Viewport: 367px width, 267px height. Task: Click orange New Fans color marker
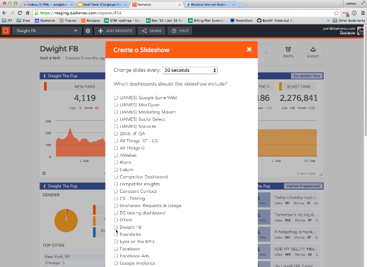[x=45, y=86]
